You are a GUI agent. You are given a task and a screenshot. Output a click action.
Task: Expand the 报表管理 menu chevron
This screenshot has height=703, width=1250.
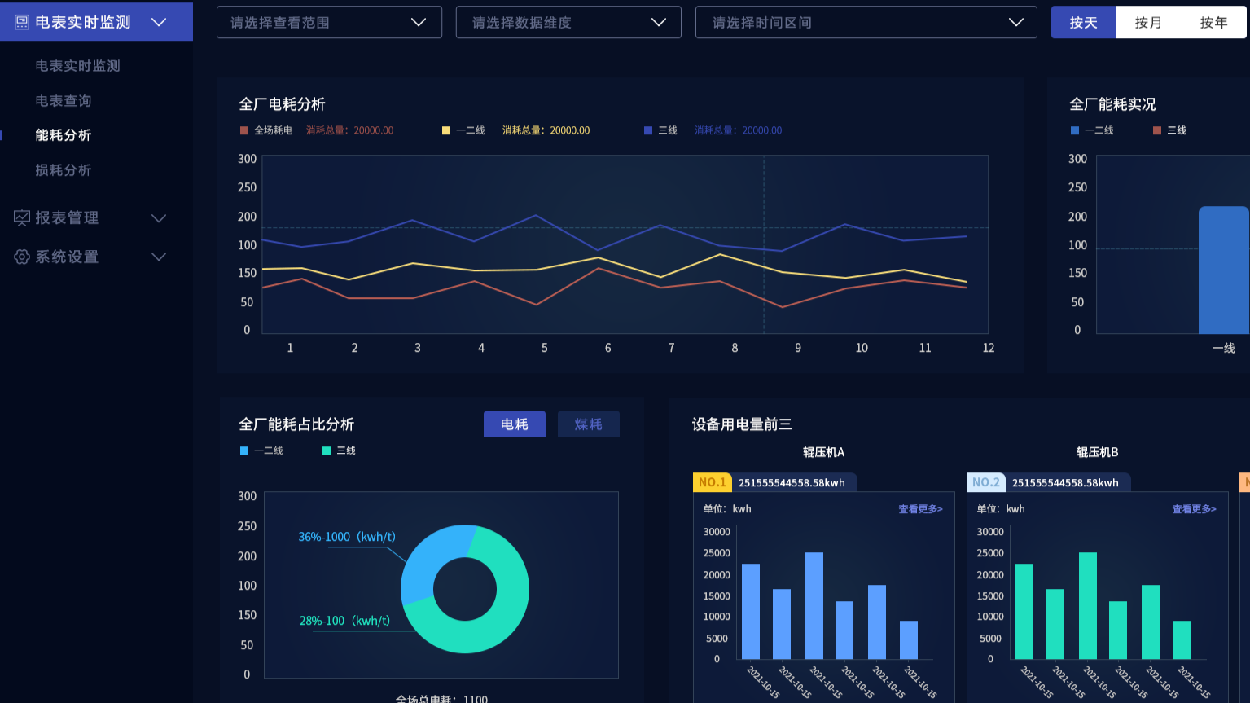pos(159,218)
